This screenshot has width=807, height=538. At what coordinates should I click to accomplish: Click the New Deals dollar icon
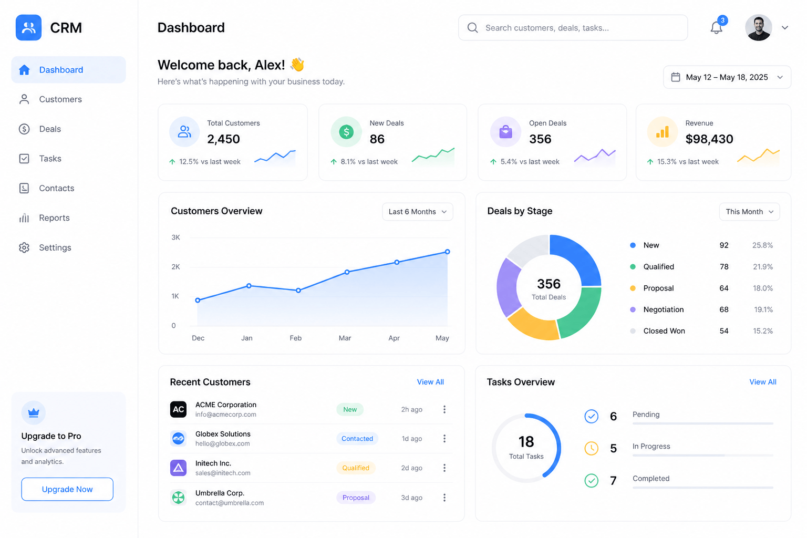click(x=346, y=132)
